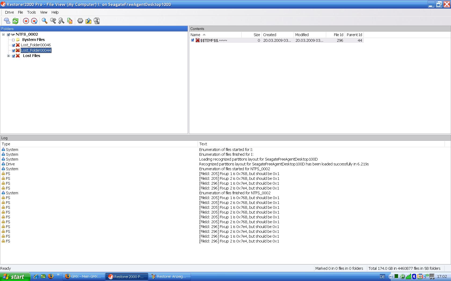Select the Lost_Folder00044 tree item

click(36, 50)
